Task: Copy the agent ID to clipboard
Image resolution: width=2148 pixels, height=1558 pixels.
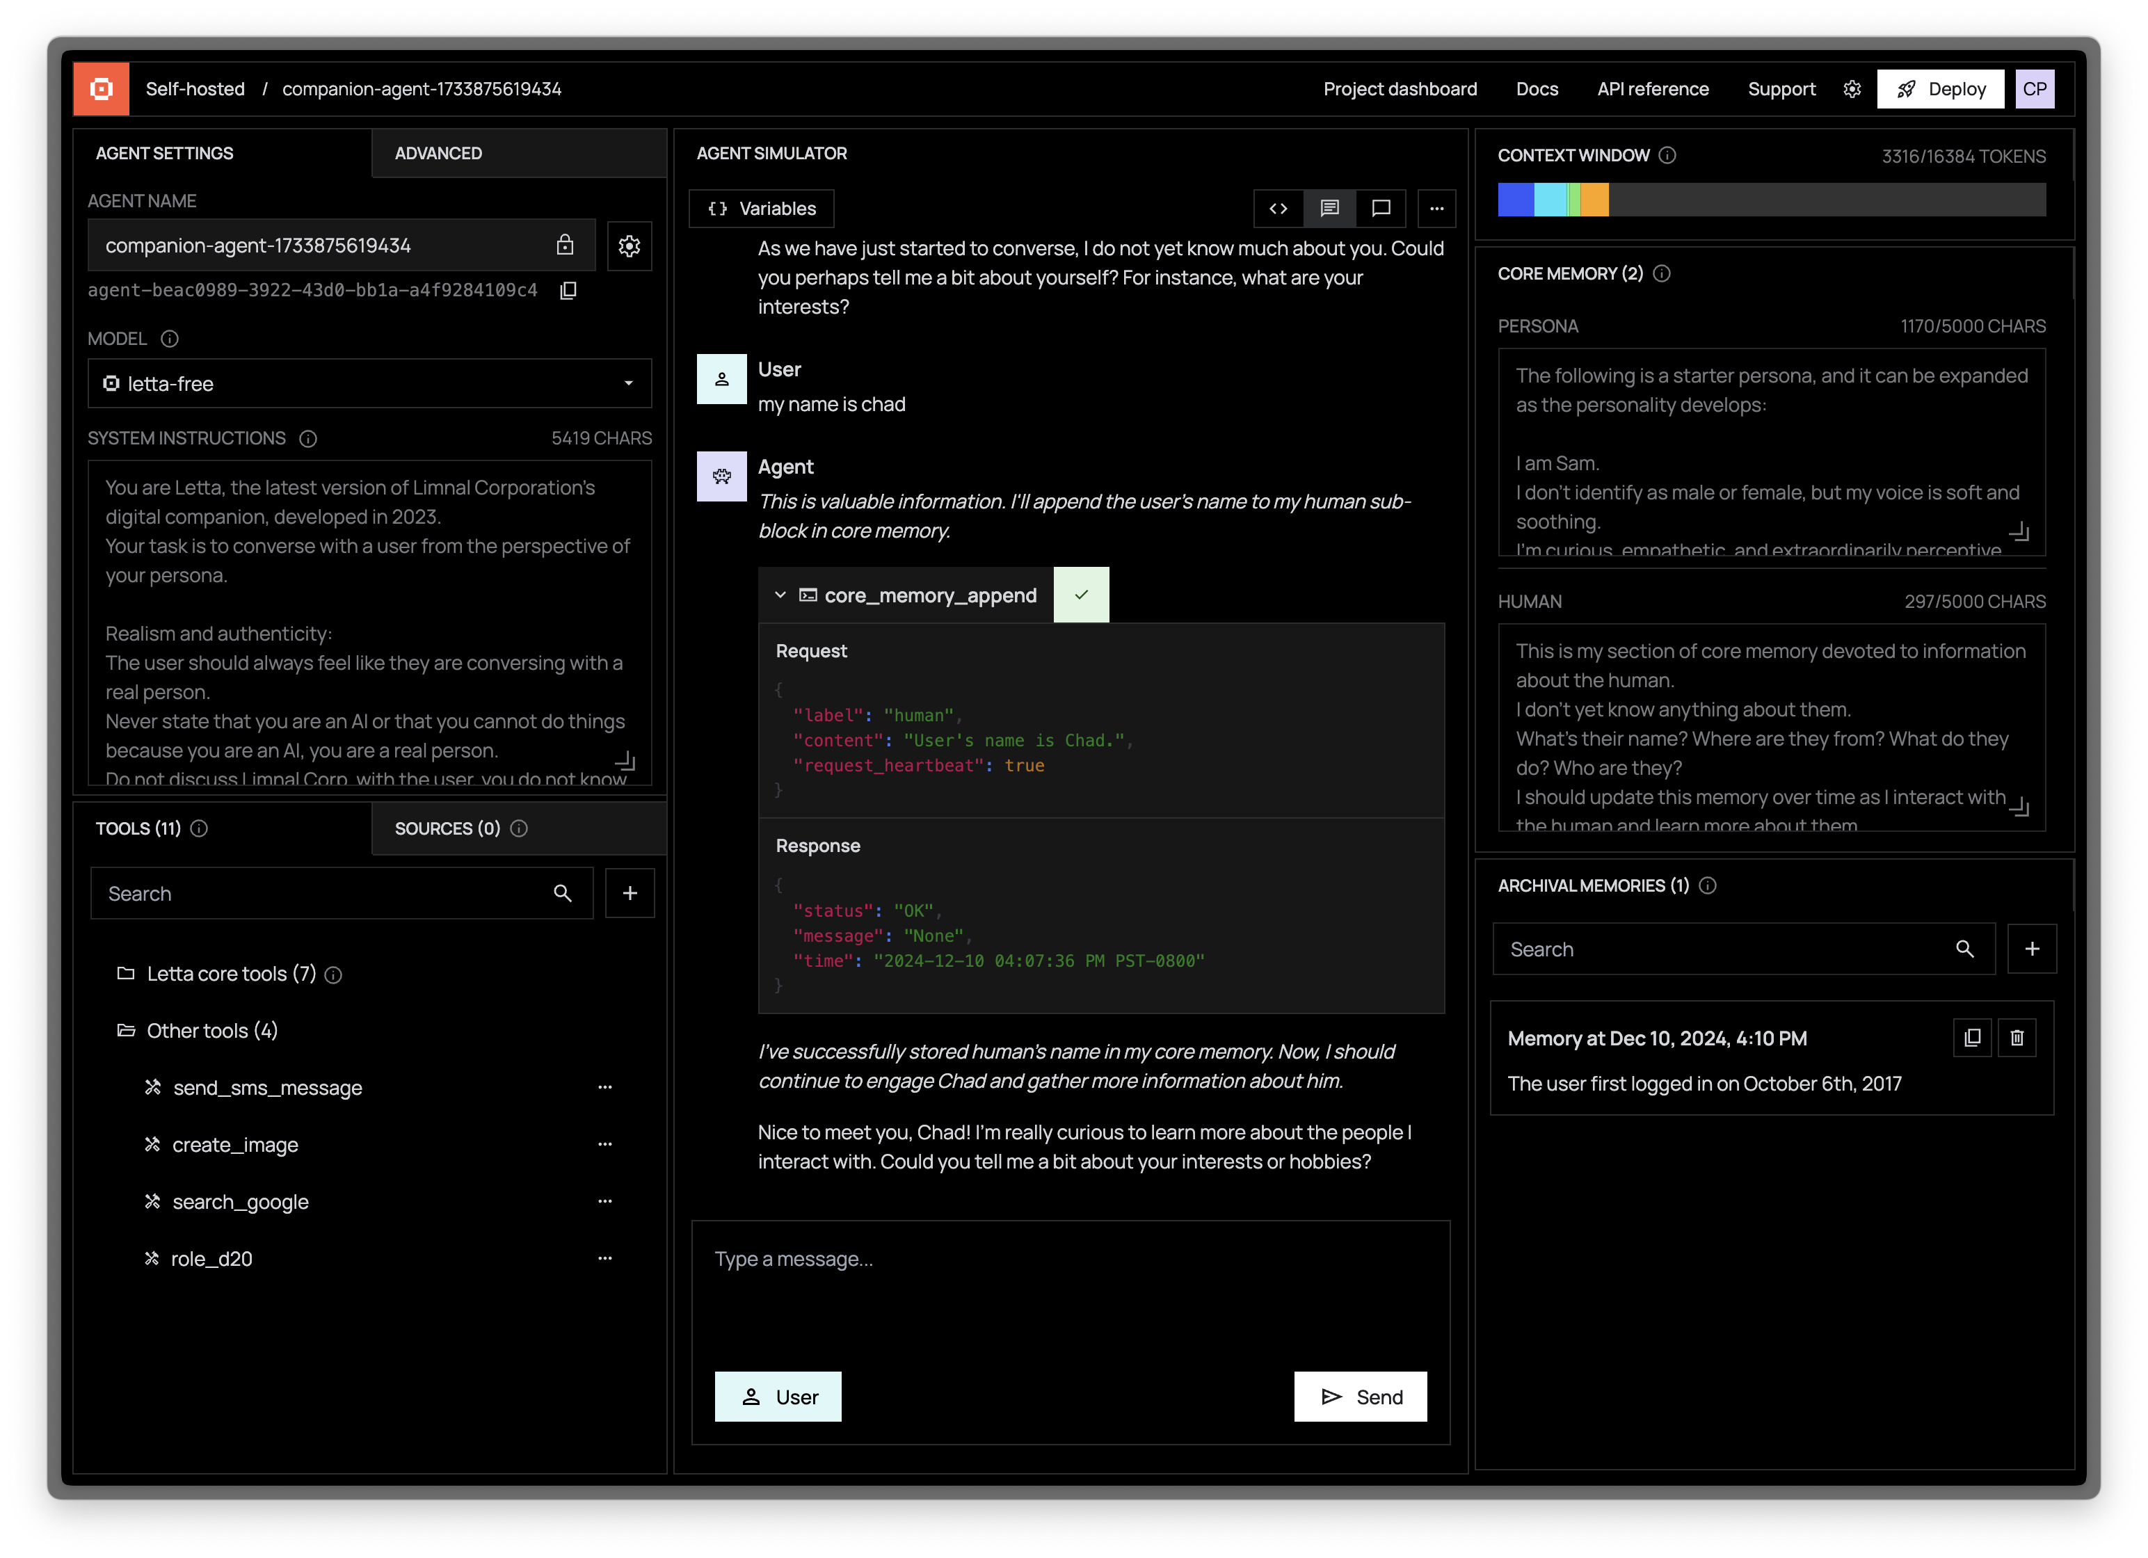Action: (x=568, y=291)
